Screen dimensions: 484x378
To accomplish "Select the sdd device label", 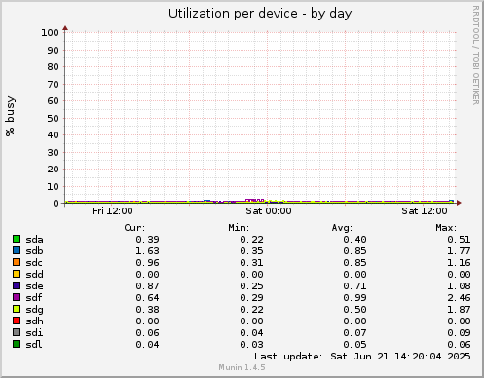I will coord(34,275).
